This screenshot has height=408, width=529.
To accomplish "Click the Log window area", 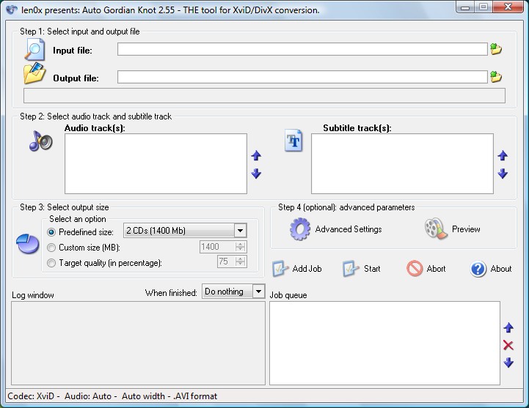I will click(x=139, y=343).
